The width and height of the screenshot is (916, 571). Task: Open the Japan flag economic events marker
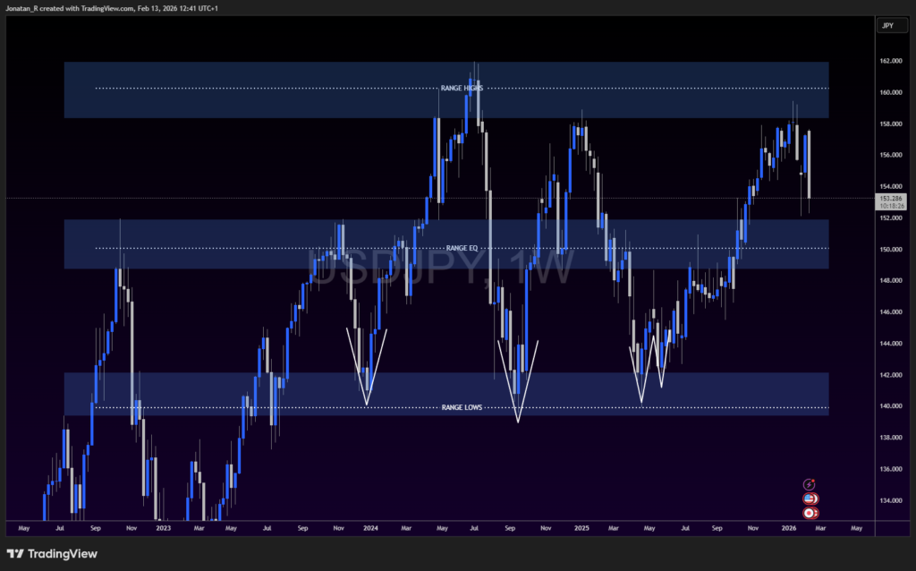click(x=810, y=513)
